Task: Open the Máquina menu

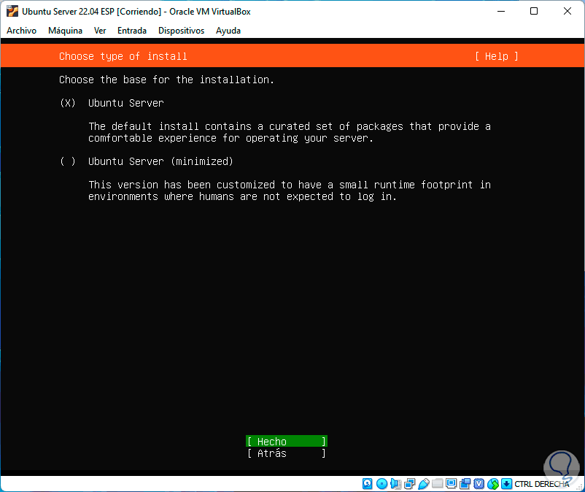Action: [66, 31]
